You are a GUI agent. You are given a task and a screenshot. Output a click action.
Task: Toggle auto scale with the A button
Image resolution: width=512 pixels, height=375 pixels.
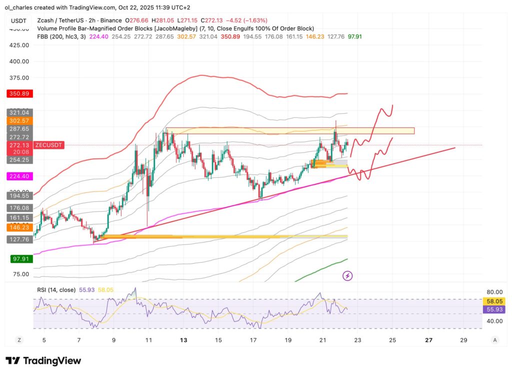(495, 340)
